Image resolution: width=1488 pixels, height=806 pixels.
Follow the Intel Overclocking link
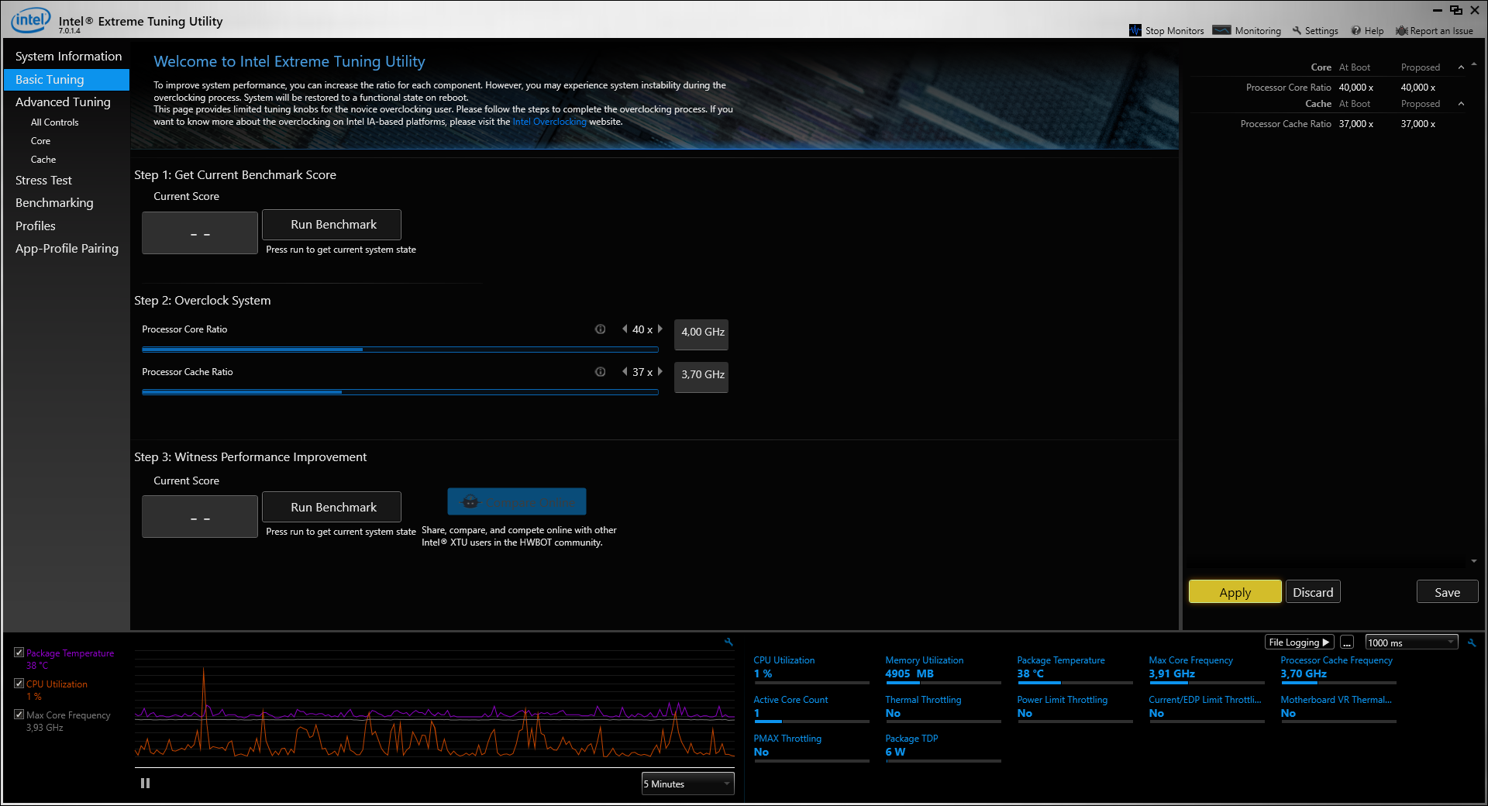coord(549,122)
